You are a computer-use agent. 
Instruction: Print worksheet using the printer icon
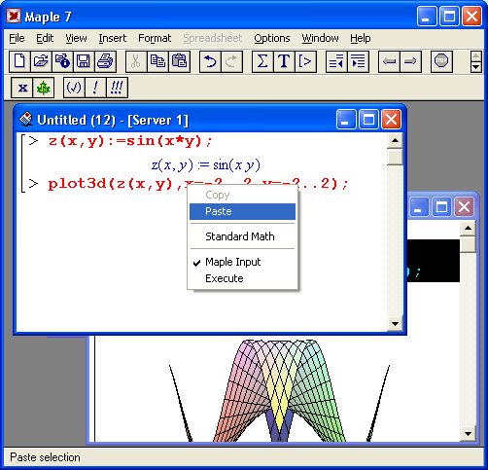pyautogui.click(x=105, y=61)
